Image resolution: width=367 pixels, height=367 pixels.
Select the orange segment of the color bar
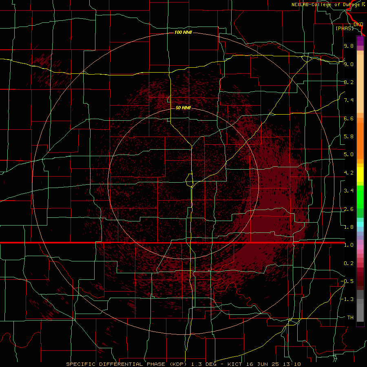pos(360,141)
